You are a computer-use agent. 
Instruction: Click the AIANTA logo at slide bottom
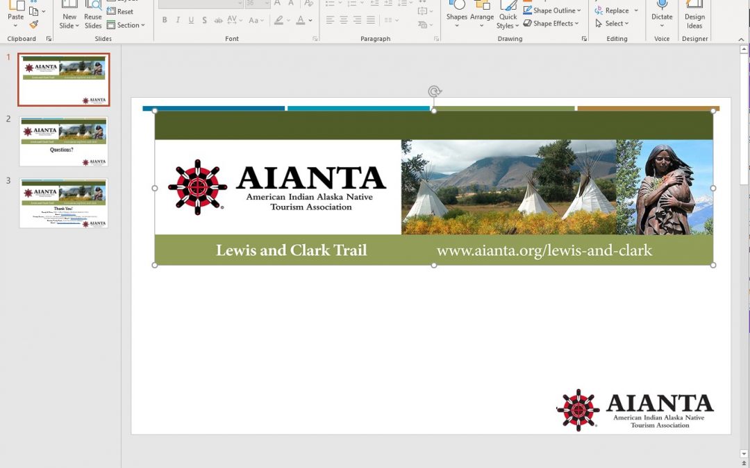click(x=635, y=410)
